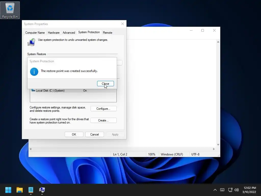Click the On protection status text
Viewport: 261px width, 196px height.
tap(85, 91)
